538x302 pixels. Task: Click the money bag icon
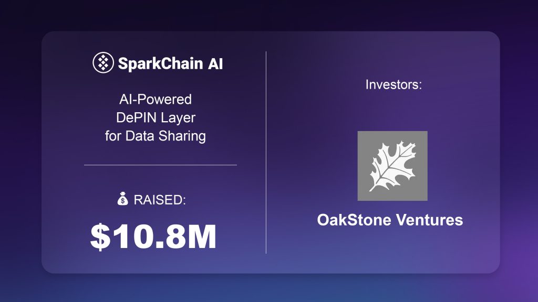pyautogui.click(x=122, y=200)
